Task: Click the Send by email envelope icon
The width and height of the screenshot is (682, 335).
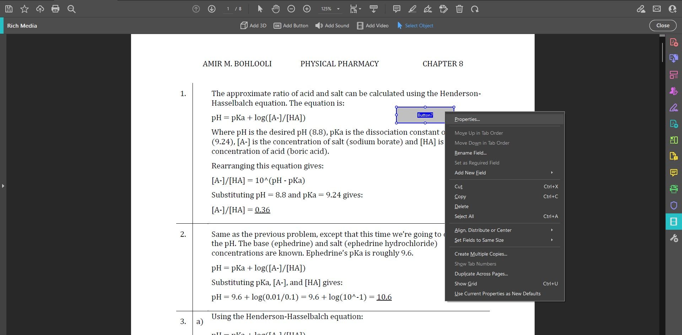Action: coord(657,9)
